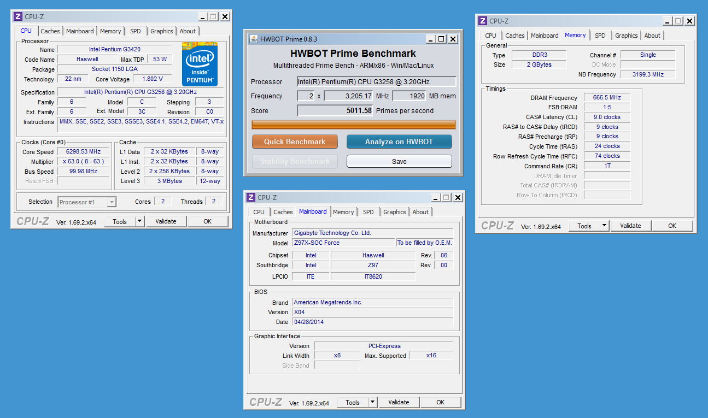Click the Cycle Time value 24 clocks

pyautogui.click(x=607, y=146)
